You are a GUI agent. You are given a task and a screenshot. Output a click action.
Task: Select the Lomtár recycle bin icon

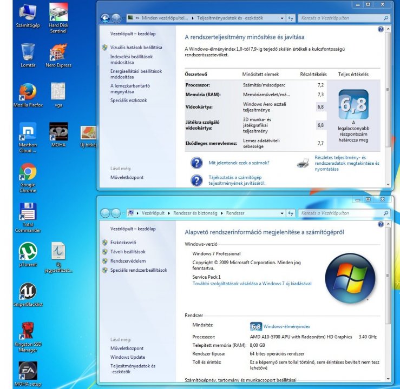[28, 55]
